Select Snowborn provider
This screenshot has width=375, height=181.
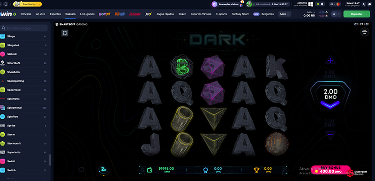(x=24, y=72)
